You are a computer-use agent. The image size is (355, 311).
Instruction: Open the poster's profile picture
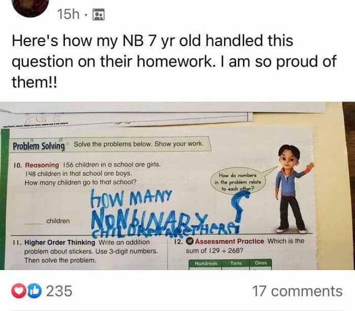pos(31,6)
